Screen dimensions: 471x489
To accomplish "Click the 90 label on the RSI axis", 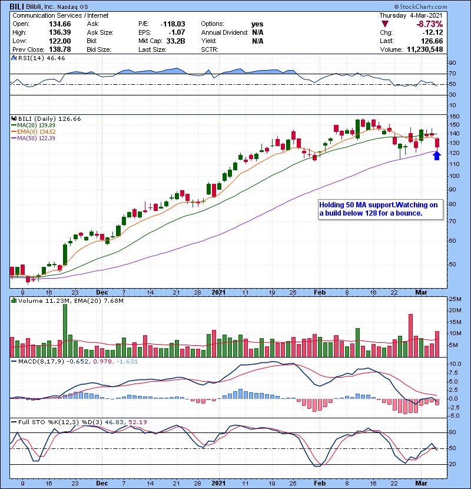I will coord(452,63).
